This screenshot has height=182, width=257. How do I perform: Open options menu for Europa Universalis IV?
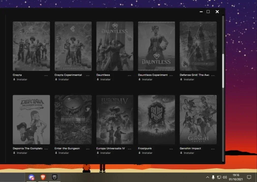pyautogui.click(x=129, y=149)
